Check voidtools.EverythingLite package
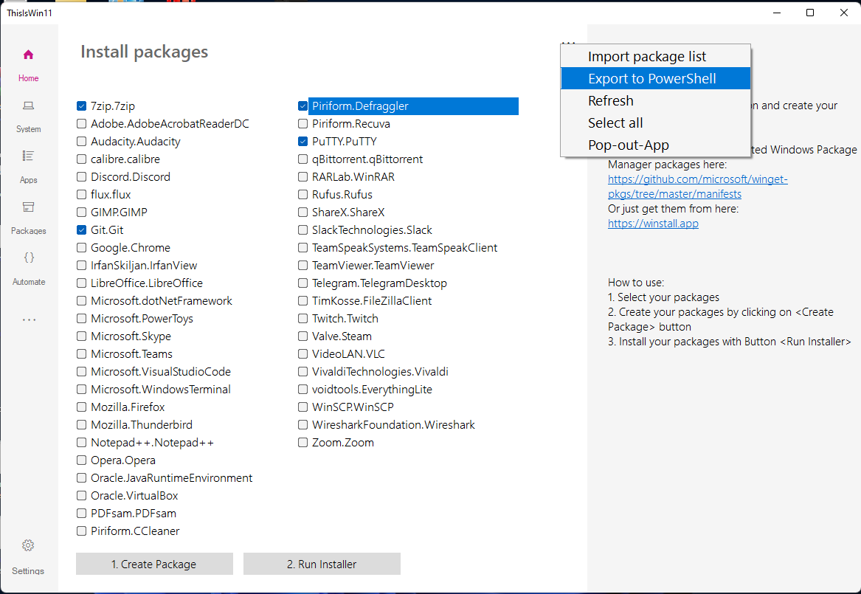Viewport: 861px width, 594px height. [x=302, y=389]
